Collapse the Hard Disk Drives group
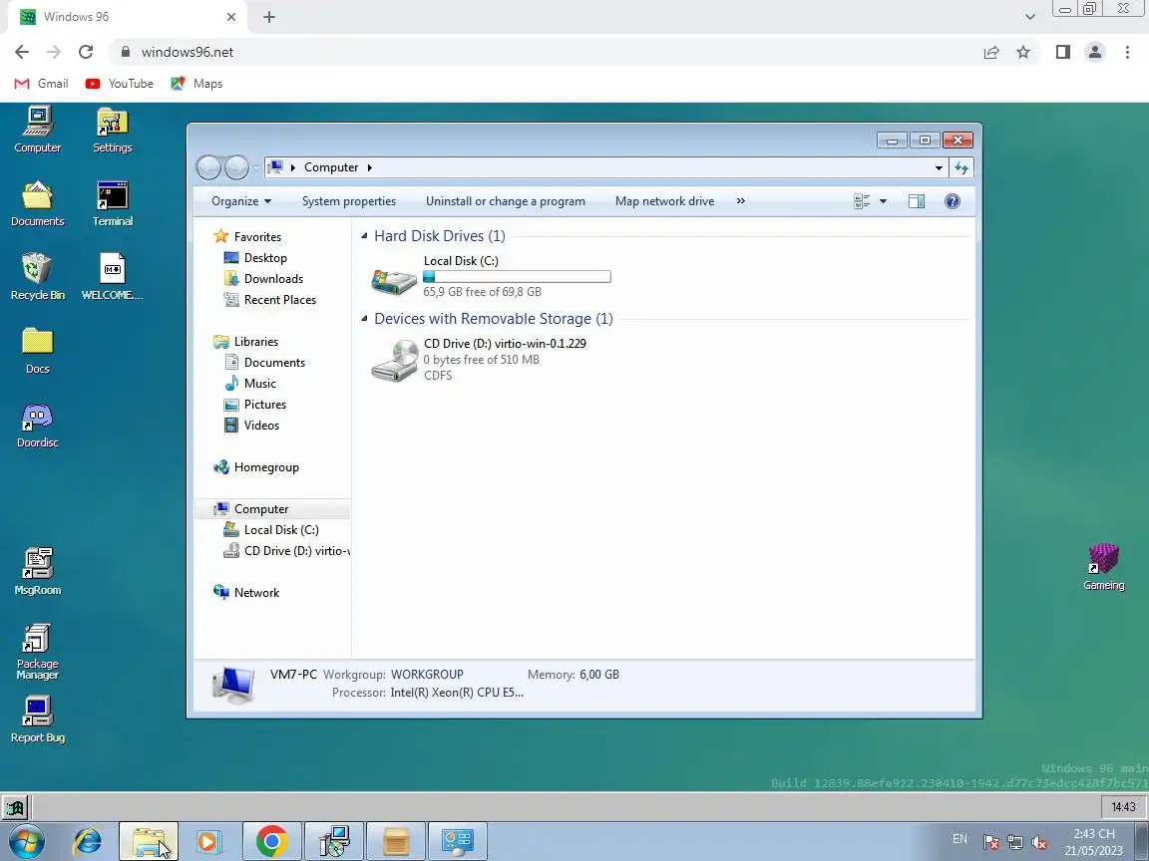This screenshot has height=861, width=1149. 364,236
